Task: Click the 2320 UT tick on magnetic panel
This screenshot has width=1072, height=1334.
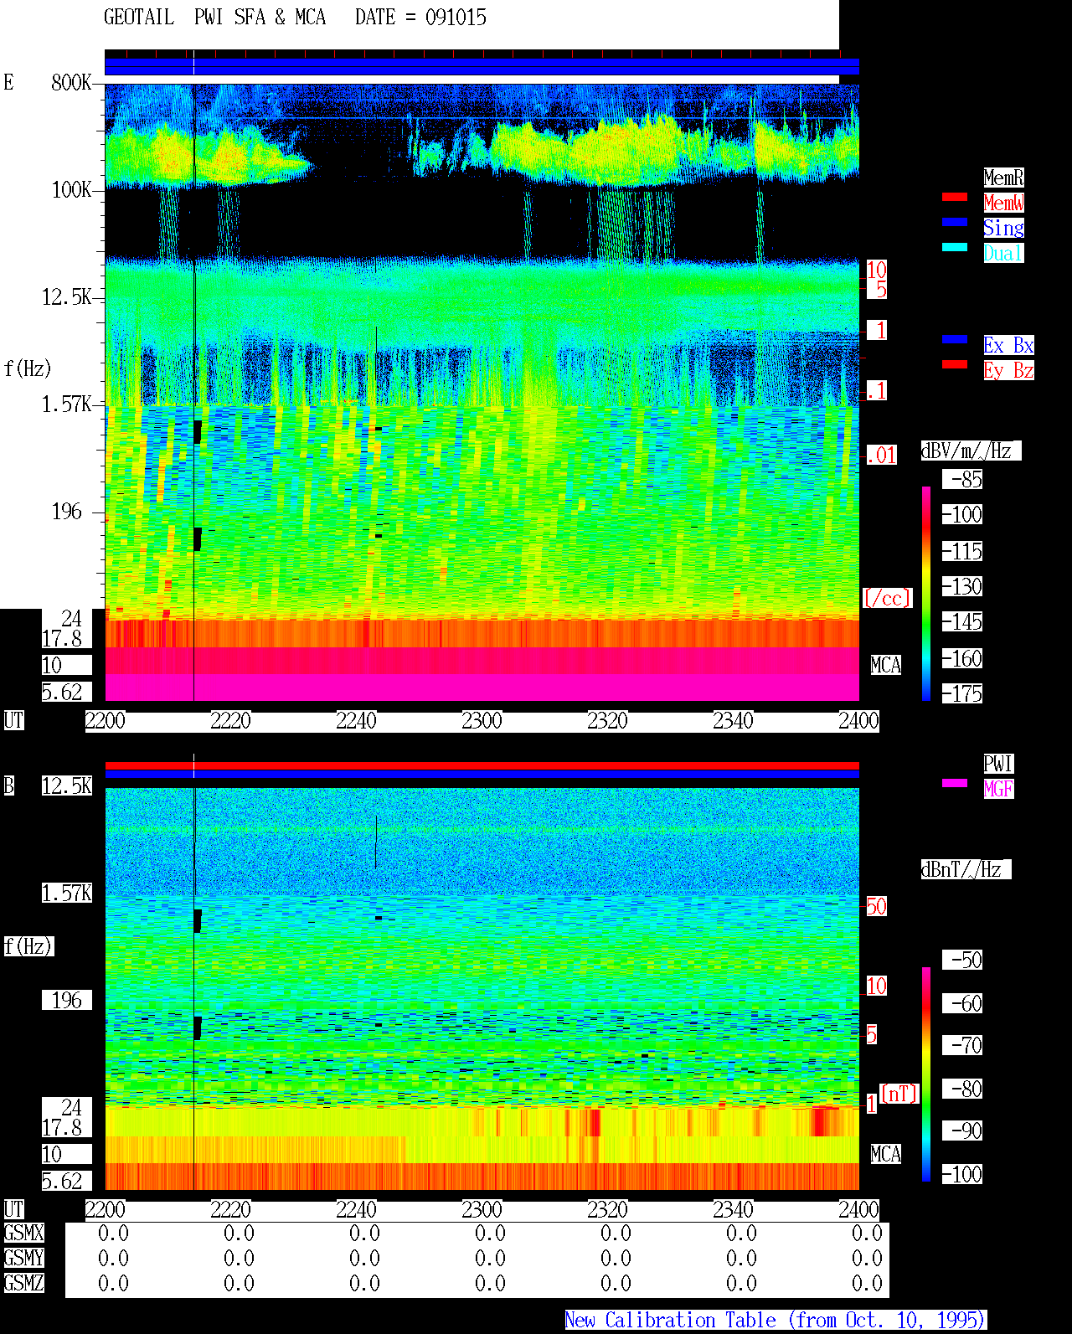Action: point(607,1210)
